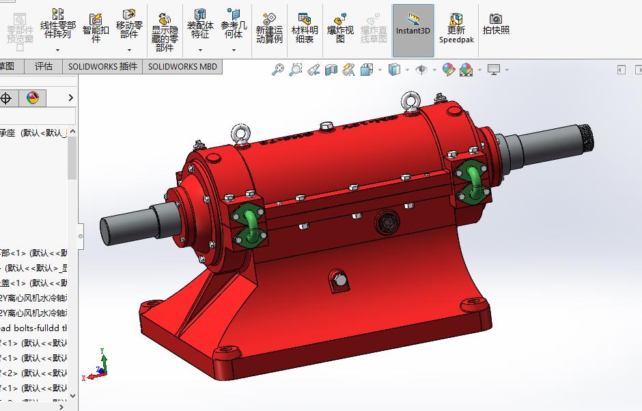Viewport: 642px width, 411px height.
Task: Switch to the 评估 (Evaluate) tab
Action: pyautogui.click(x=44, y=66)
